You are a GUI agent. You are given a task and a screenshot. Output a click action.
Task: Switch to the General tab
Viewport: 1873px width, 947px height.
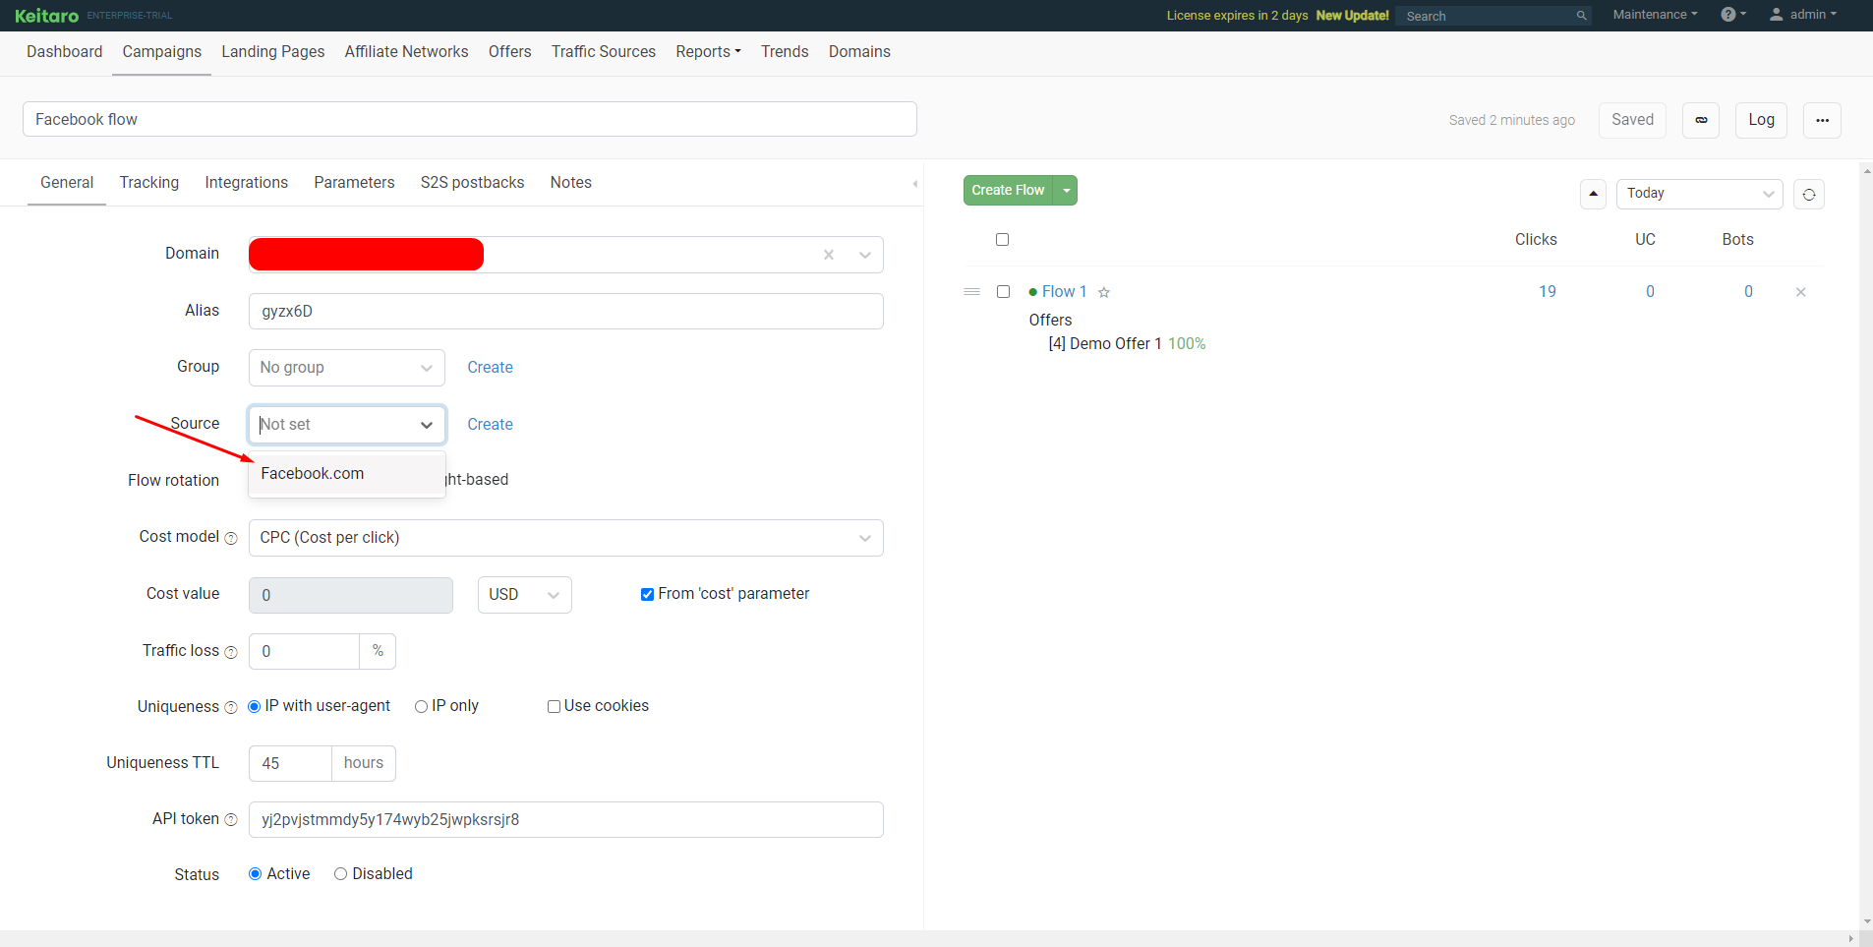pos(67,183)
